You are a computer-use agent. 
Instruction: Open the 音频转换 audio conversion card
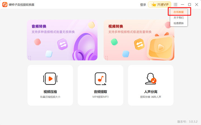pos(62,40)
